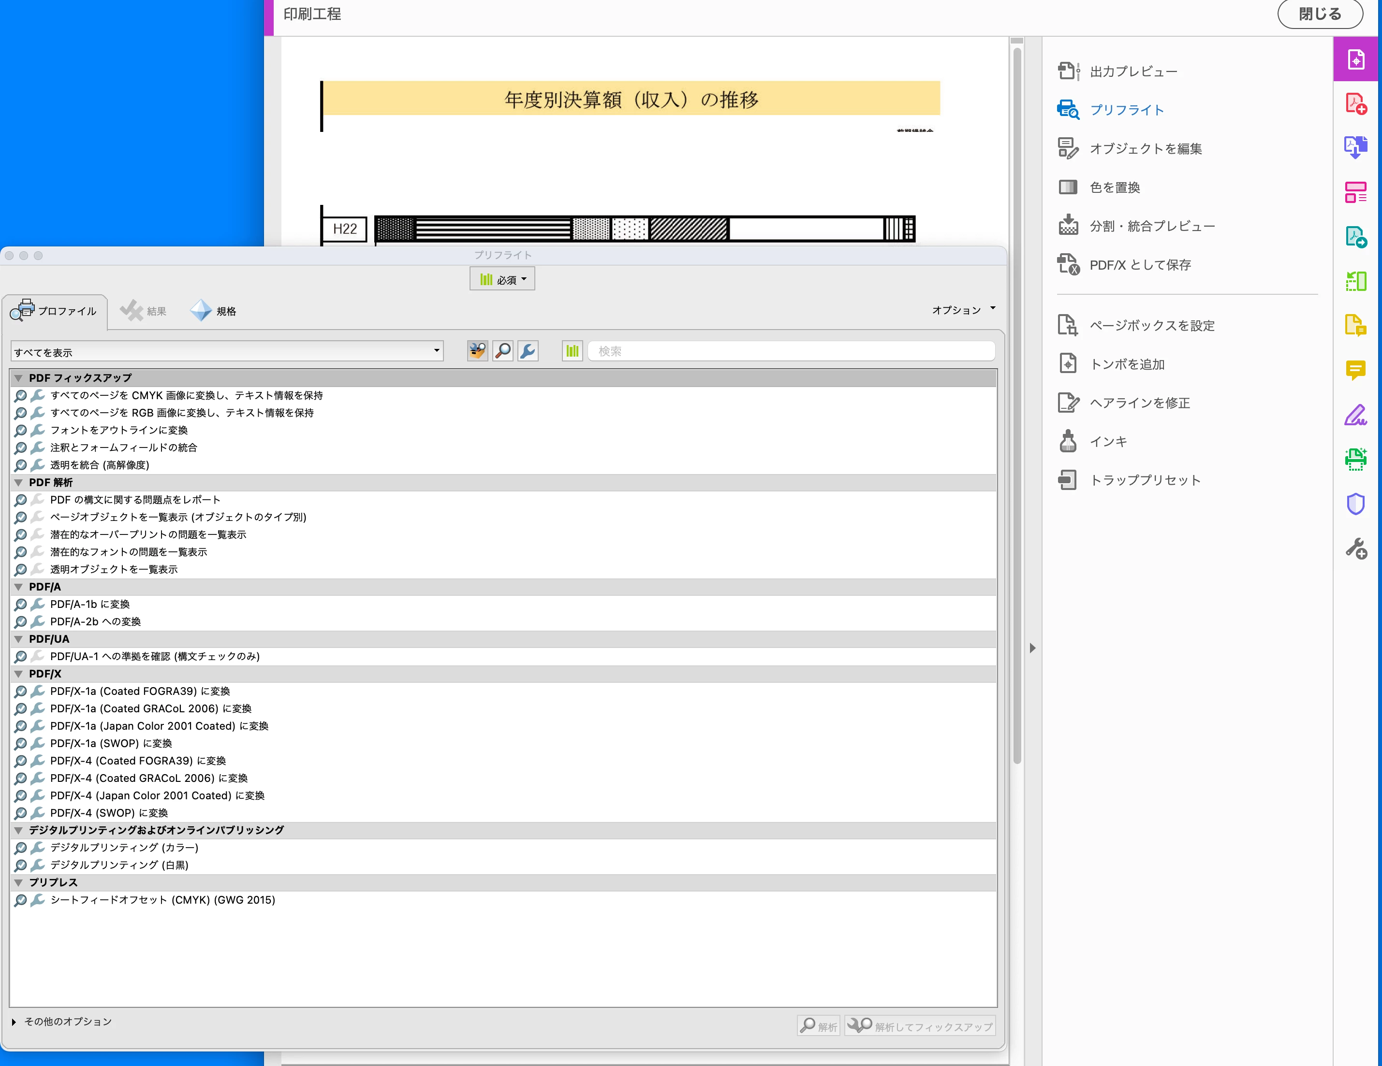Viewport: 1382px width, 1066px height.
Task: Click the PDF/X として保存 tool
Action: tap(1140, 265)
